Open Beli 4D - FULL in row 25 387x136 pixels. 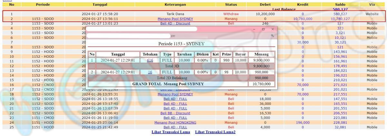pos(175,127)
